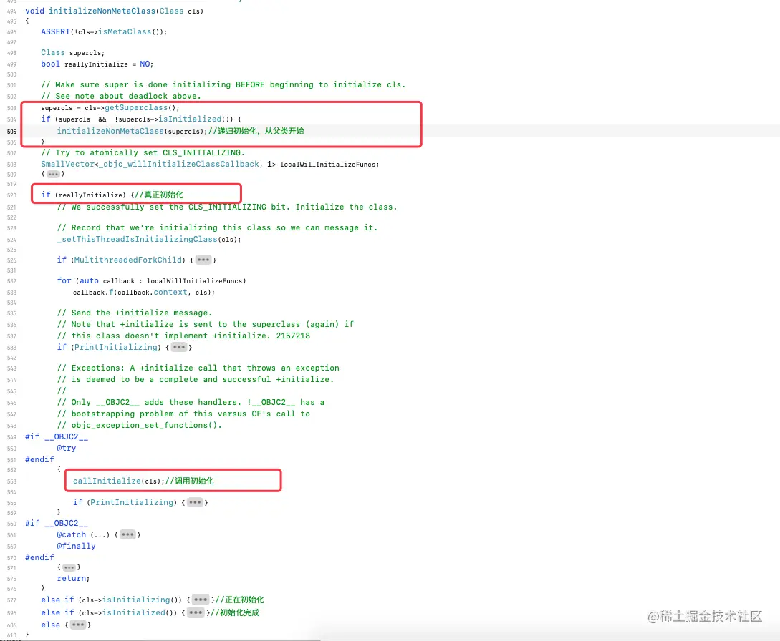Expand folded block on line 571
780x641 pixels.
click(x=69, y=567)
